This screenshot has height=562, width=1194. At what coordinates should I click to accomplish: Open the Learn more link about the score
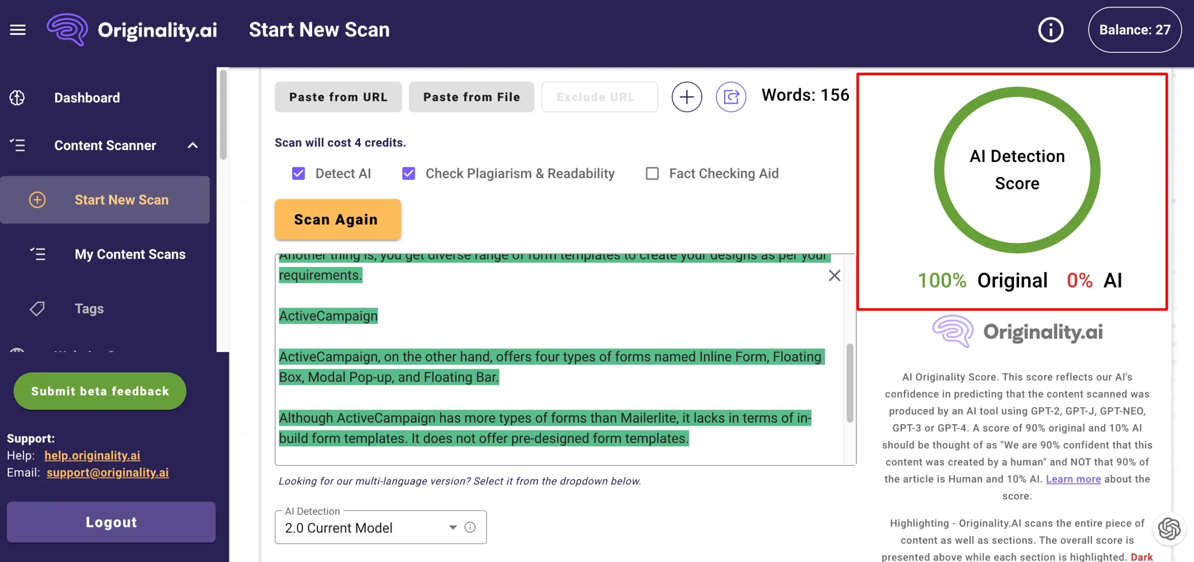(x=1073, y=479)
